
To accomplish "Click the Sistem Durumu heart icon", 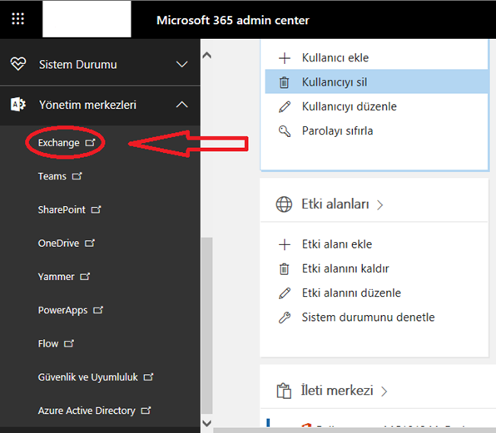I will click(18, 64).
